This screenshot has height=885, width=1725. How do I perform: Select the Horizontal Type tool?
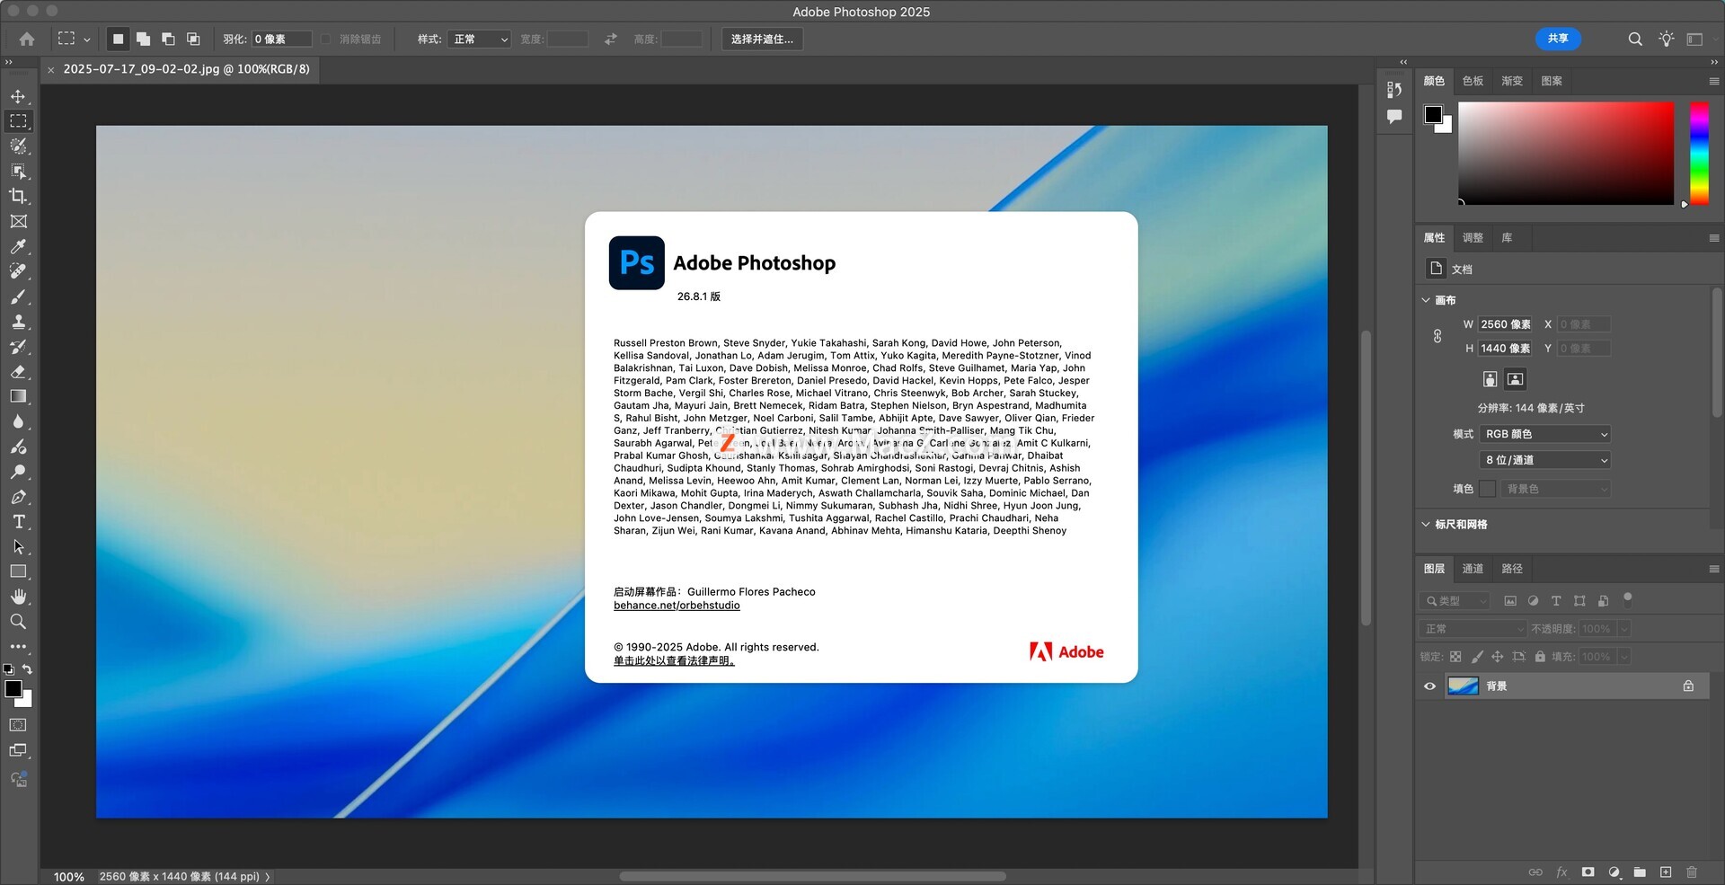[x=18, y=522]
